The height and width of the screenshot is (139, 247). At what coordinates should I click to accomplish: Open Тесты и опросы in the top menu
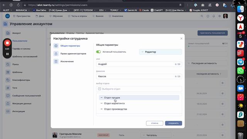78,16
